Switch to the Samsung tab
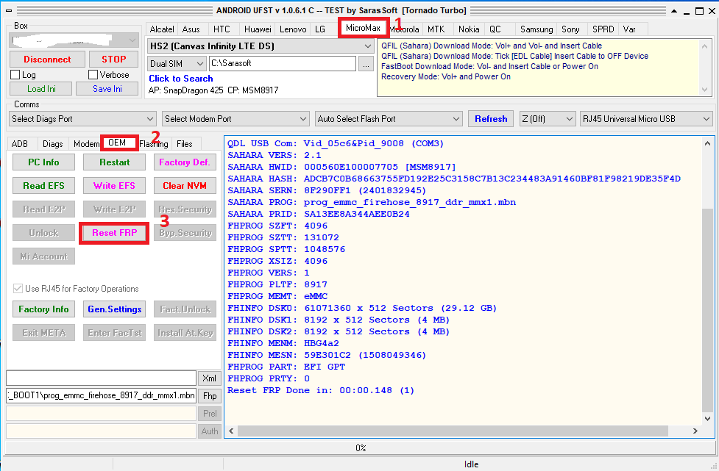 536,29
